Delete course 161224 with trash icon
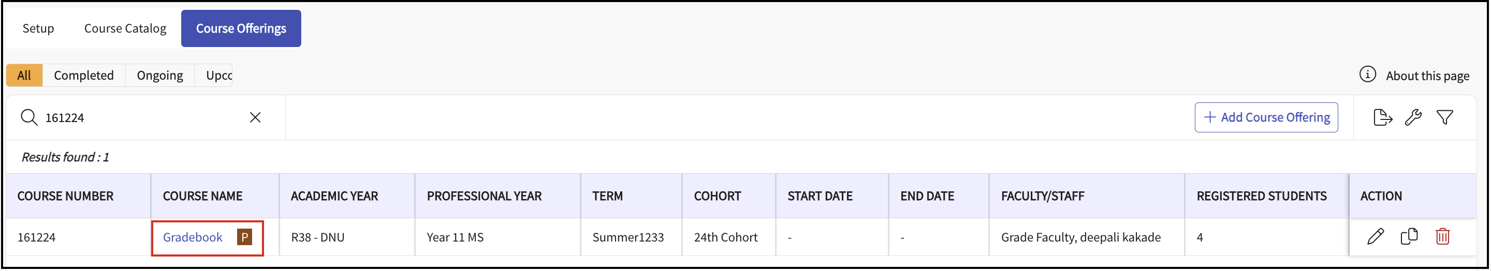 1442,236
